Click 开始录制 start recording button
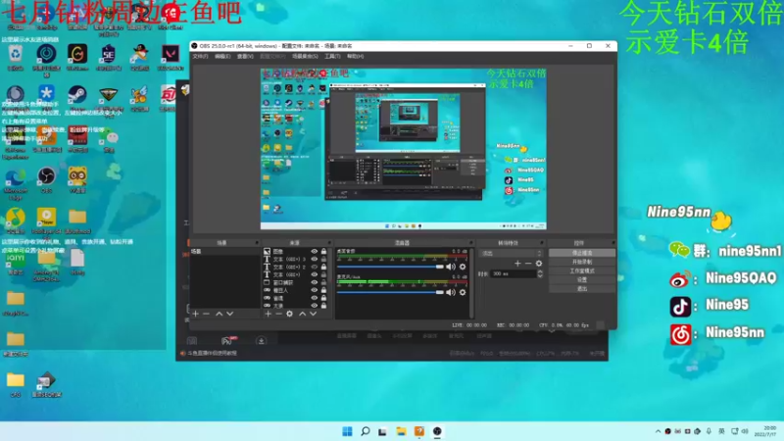The height and width of the screenshot is (441, 784). pos(582,262)
